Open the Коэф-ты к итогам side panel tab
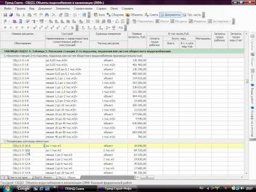 tap(252, 121)
